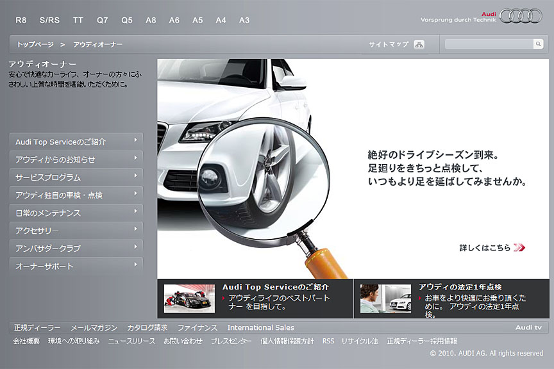Open the S/RS model menu
554x369 pixels.
[49, 20]
